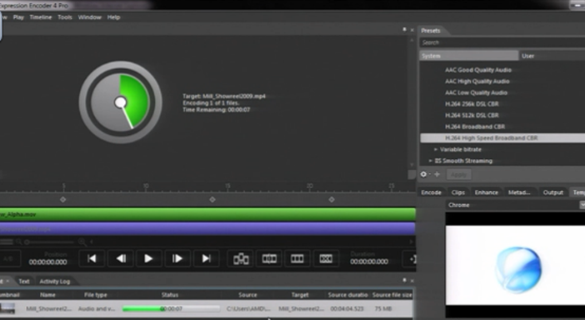Click the timeline zoom-in magnifier icon

(x=82, y=242)
